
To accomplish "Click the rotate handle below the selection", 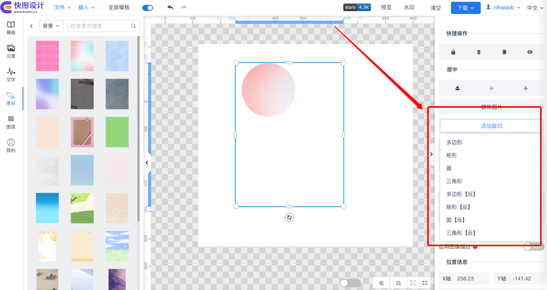I will pos(290,218).
